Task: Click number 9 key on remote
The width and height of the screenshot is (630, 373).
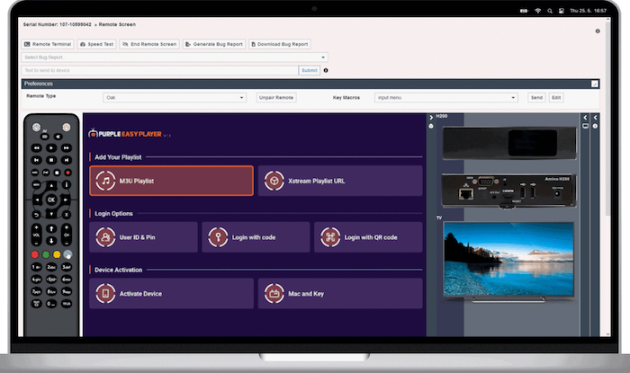Action: 67,291
